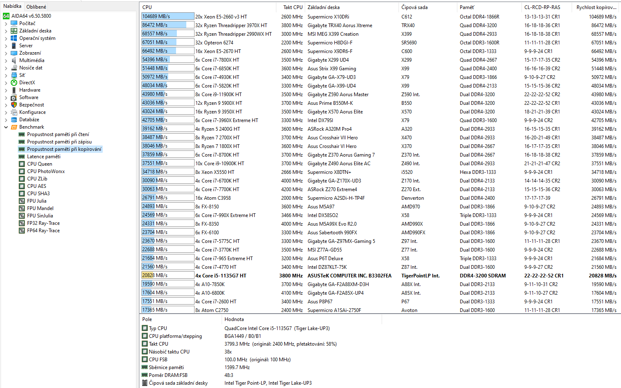Viewport: 621px width, 388px height.
Task: Click the AIDA64 v6.50.5800 root icon
Action: point(6,16)
